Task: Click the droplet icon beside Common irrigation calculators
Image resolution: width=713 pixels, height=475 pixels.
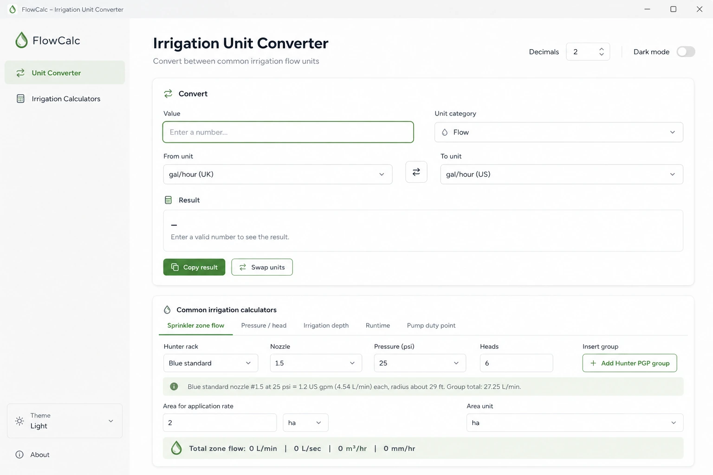Action: (x=167, y=309)
